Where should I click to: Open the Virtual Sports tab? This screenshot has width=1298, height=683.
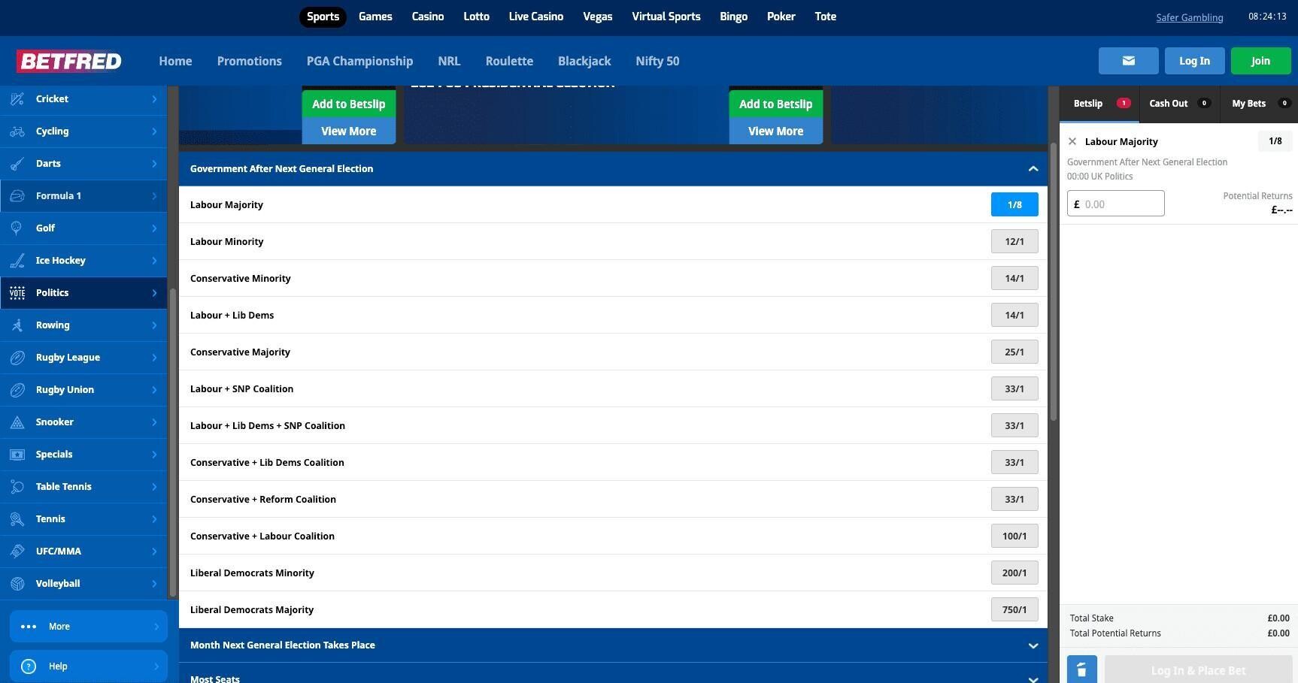pos(666,17)
